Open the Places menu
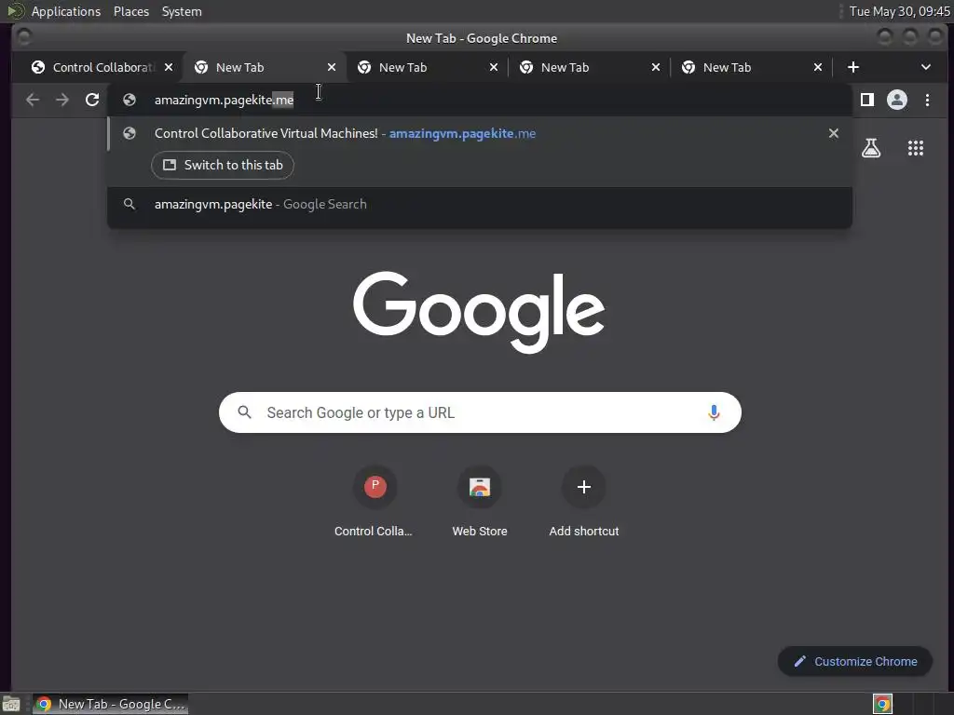Image resolution: width=954 pixels, height=715 pixels. tap(131, 11)
